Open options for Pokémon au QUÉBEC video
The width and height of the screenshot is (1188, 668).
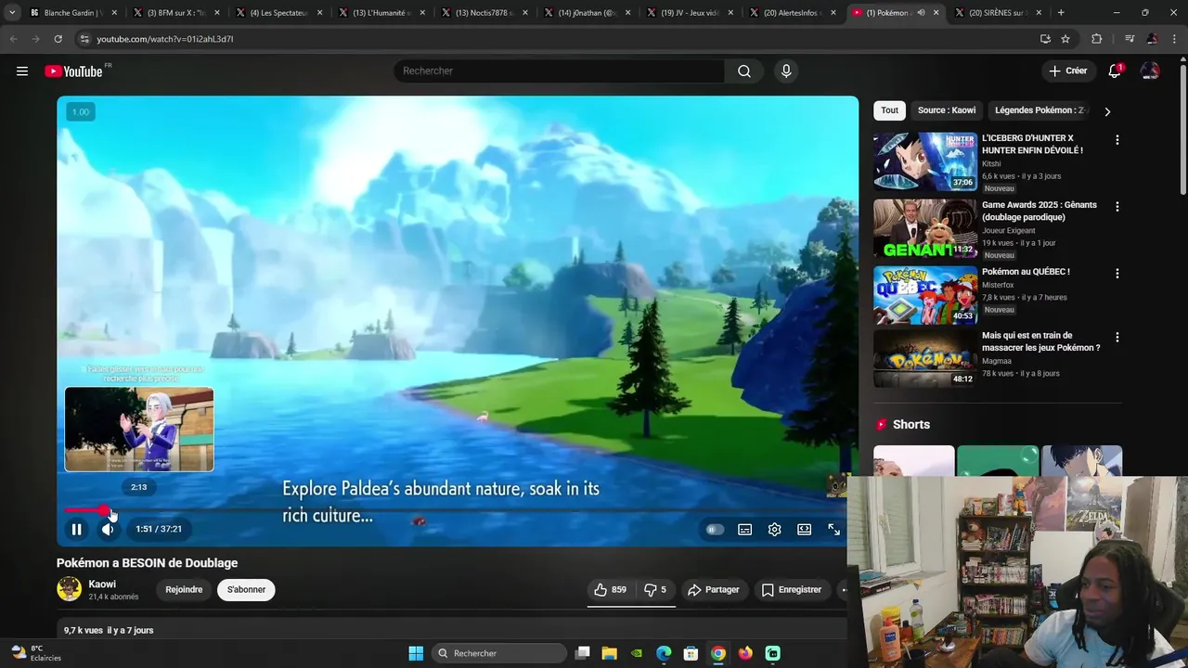(1117, 274)
